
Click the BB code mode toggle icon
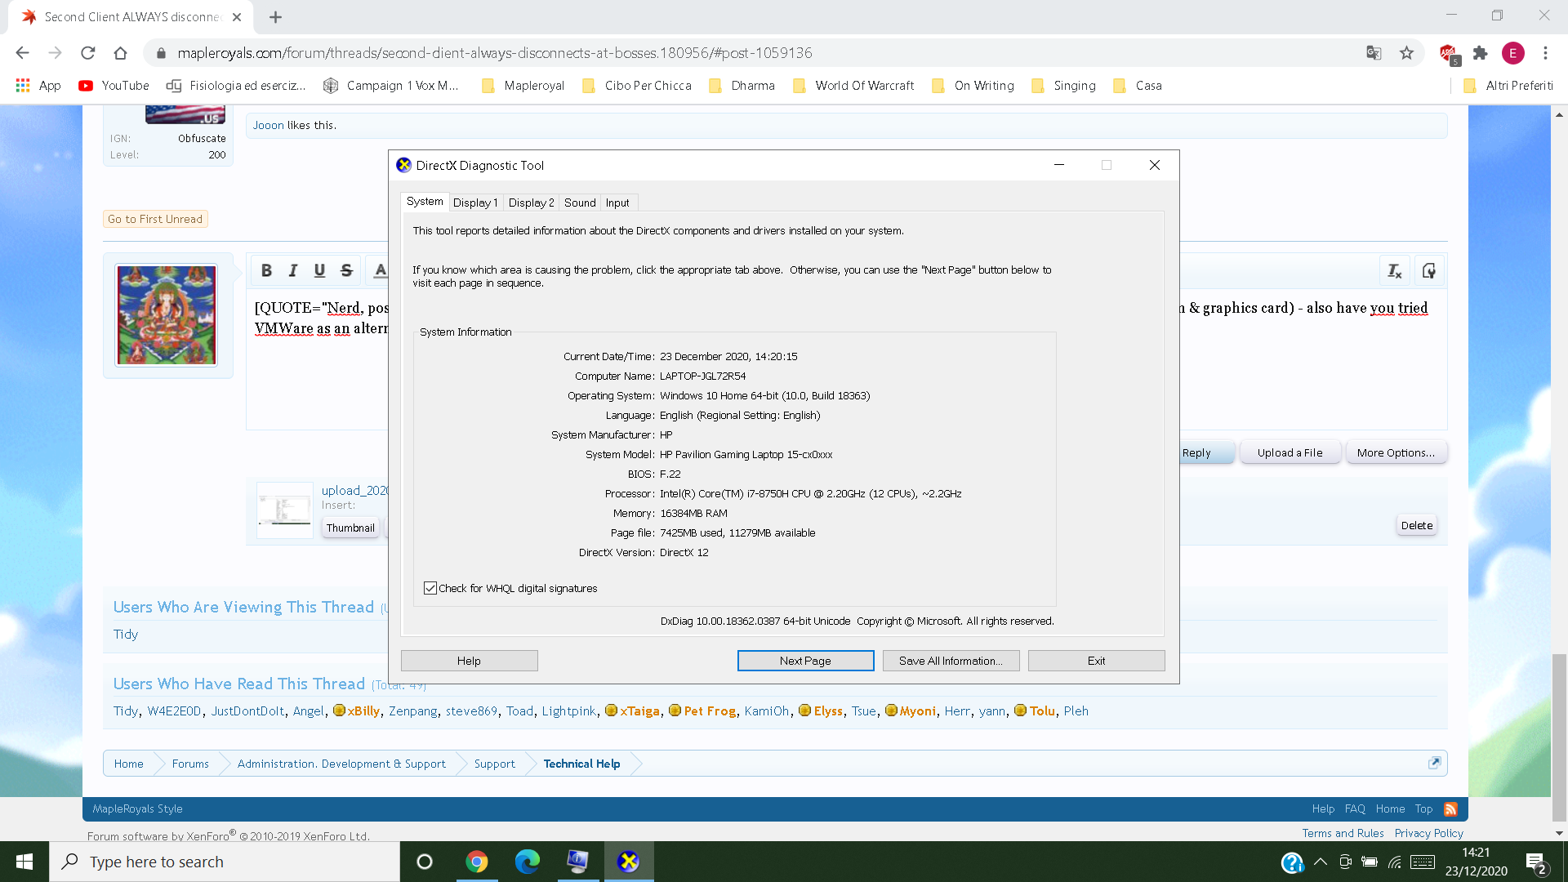1428,271
